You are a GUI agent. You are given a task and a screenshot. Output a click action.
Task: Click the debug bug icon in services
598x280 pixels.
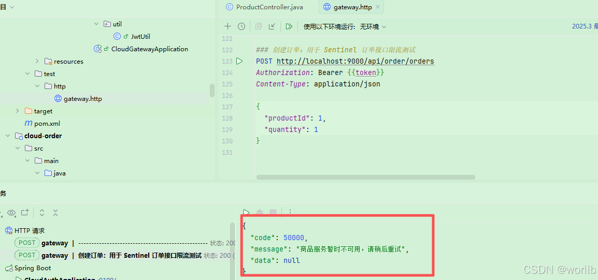(260, 212)
